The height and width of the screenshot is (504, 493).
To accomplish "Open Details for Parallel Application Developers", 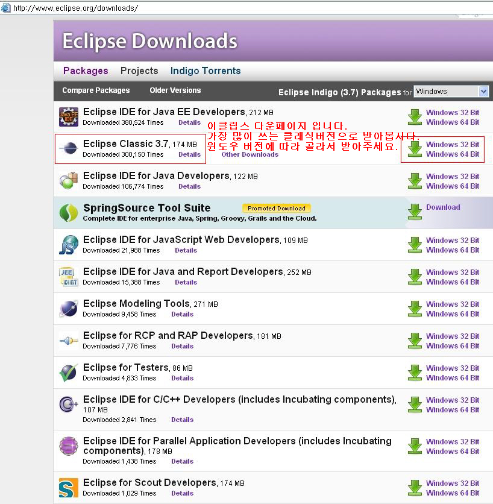I will point(183,461).
